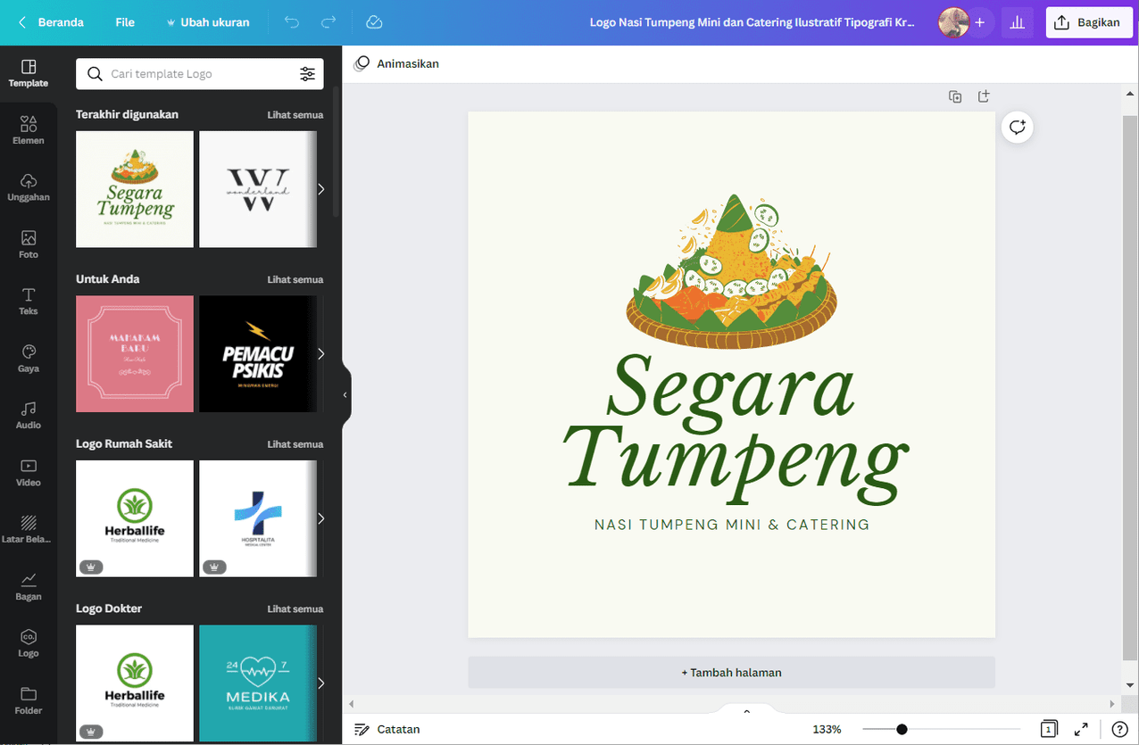Click the Cari template Logo search field
The image size is (1139, 745).
coord(200,74)
